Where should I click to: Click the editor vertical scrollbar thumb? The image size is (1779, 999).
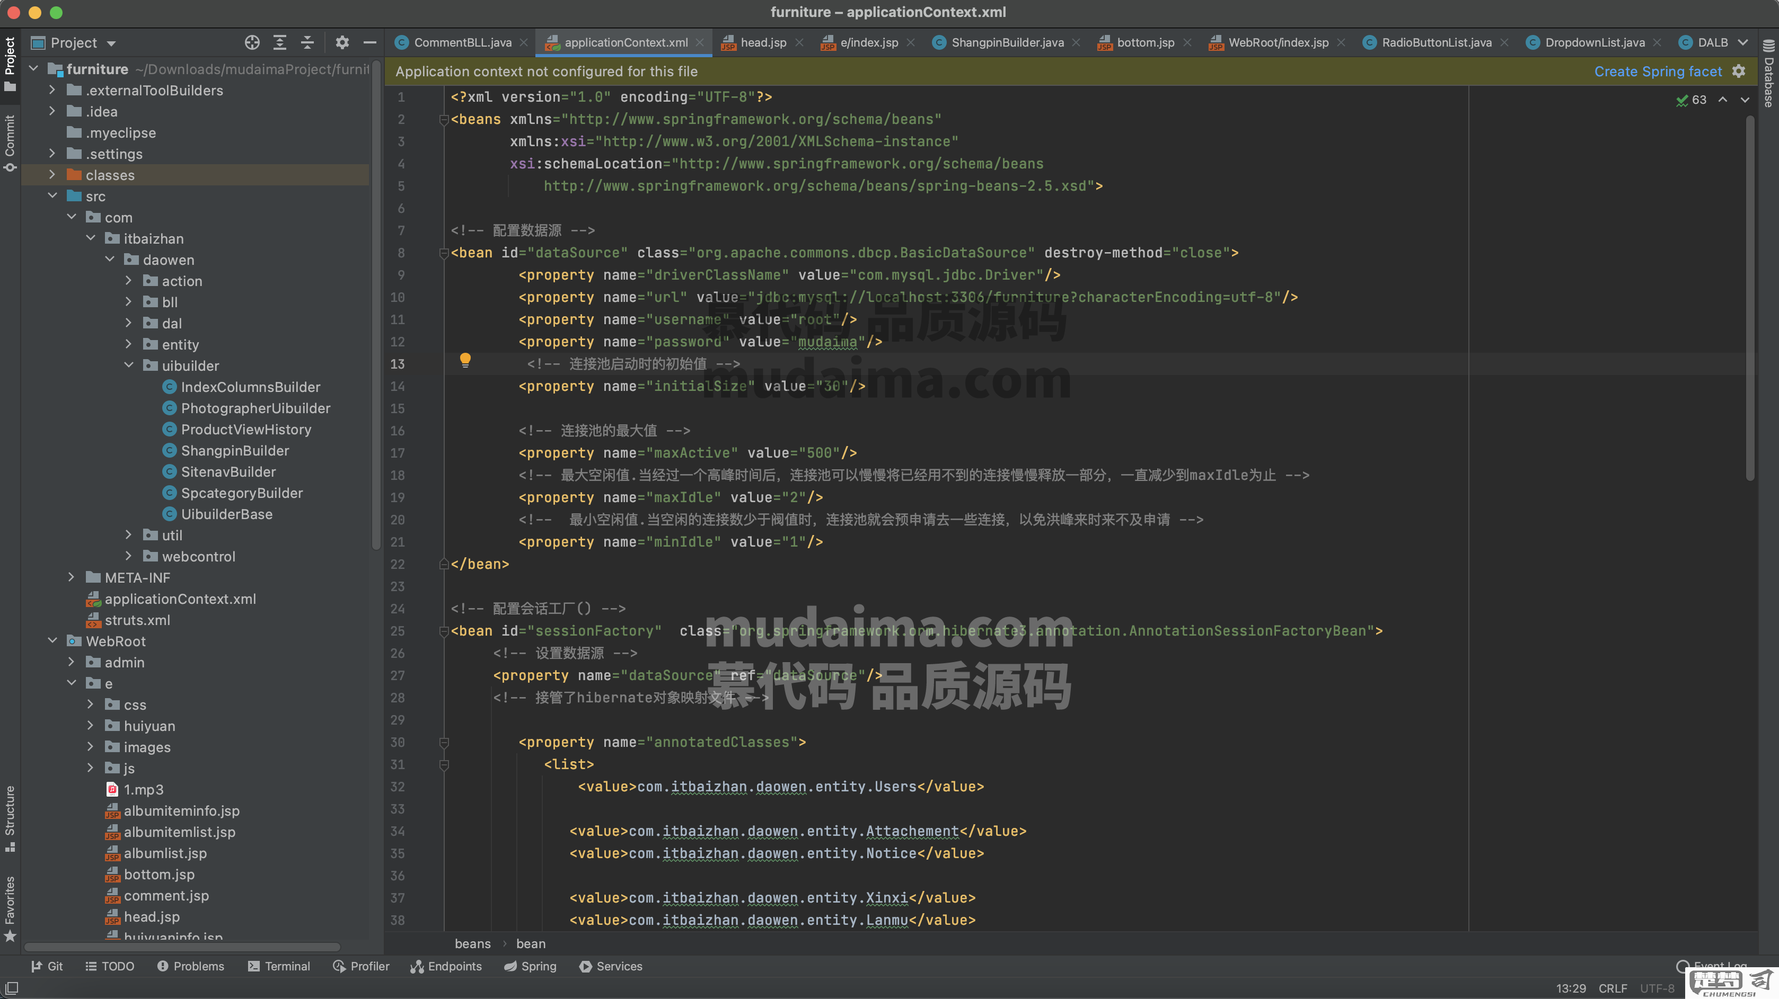(1750, 299)
